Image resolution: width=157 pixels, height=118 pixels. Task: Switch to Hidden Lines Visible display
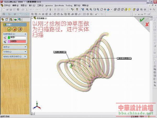click(x=119, y=9)
